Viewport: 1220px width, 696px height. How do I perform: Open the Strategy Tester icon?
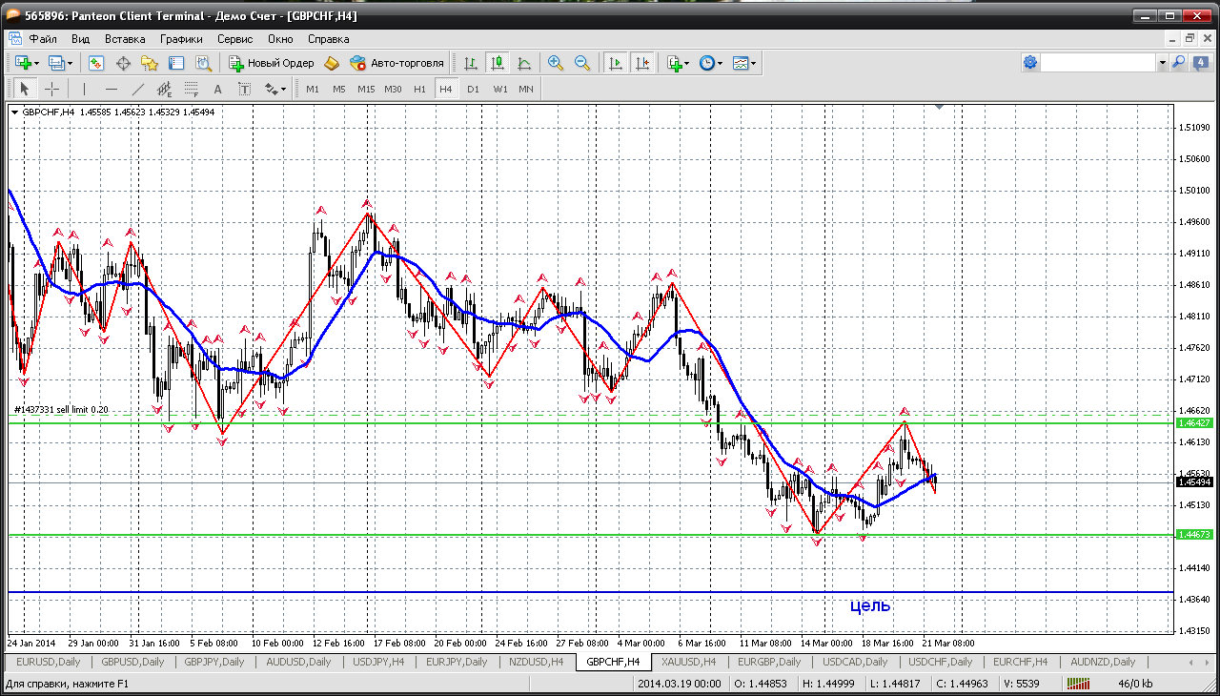point(203,63)
